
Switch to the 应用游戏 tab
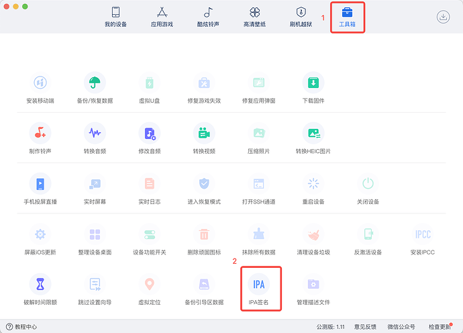(162, 17)
